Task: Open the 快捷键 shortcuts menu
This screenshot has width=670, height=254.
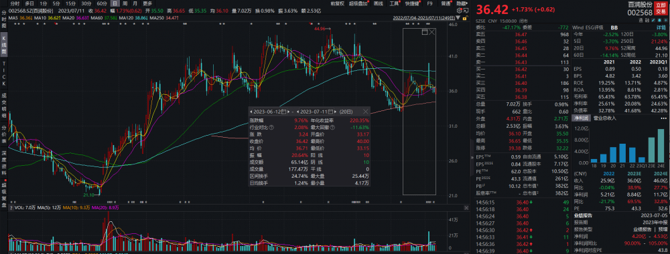Action: (412, 3)
